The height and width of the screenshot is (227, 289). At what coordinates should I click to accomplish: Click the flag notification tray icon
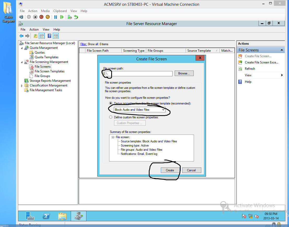click(244, 216)
